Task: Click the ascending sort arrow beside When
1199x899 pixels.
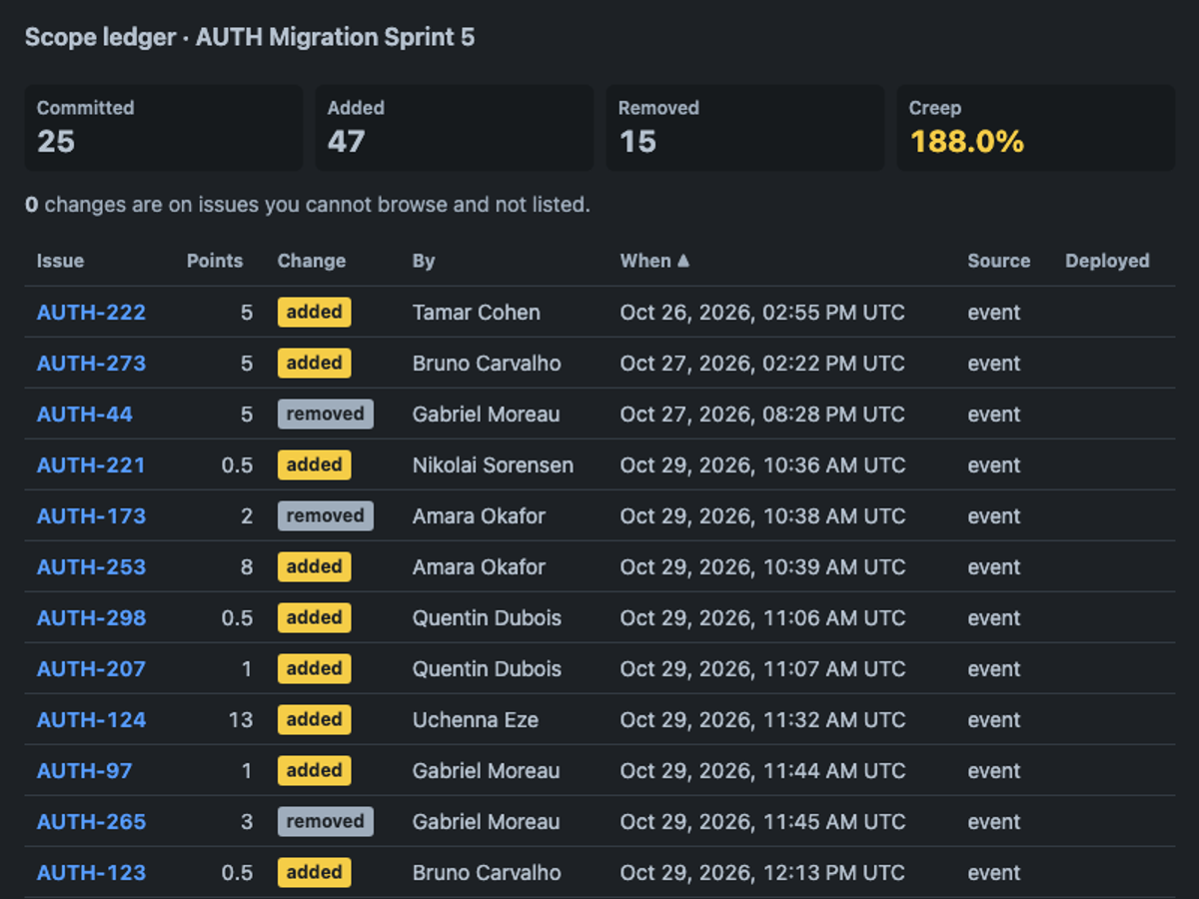Action: (x=683, y=261)
